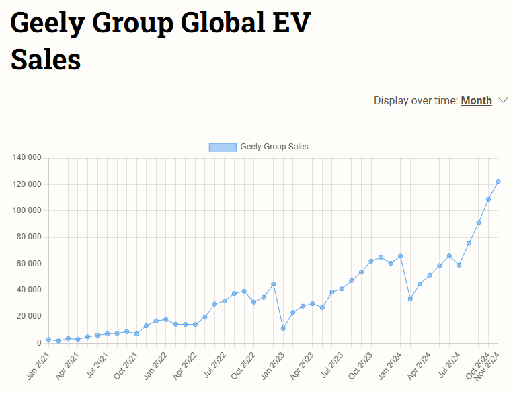Click the Display over time label
The width and height of the screenshot is (513, 394).
pos(416,100)
